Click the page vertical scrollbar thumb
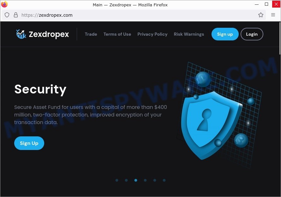The width and height of the screenshot is (281, 197). click(280, 38)
